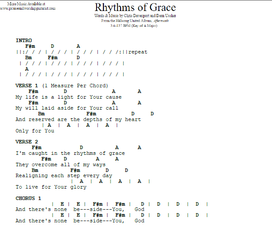
Task: Click the word 'repeat' in the intro
Action: (138, 52)
